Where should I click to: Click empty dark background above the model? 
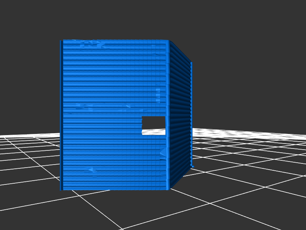(153, 19)
